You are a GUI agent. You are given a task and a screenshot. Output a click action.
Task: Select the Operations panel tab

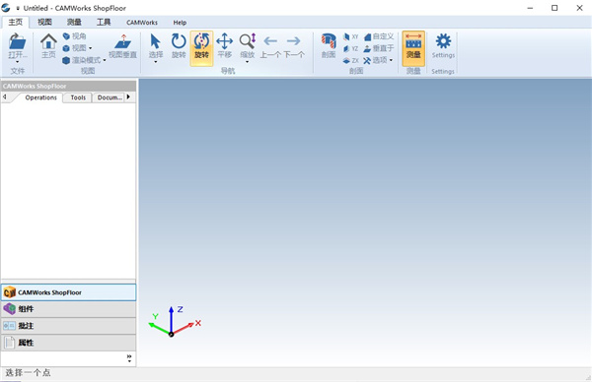(40, 97)
